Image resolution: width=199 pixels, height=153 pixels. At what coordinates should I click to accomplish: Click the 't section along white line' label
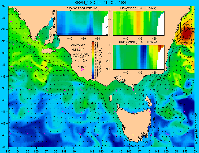click(82, 8)
